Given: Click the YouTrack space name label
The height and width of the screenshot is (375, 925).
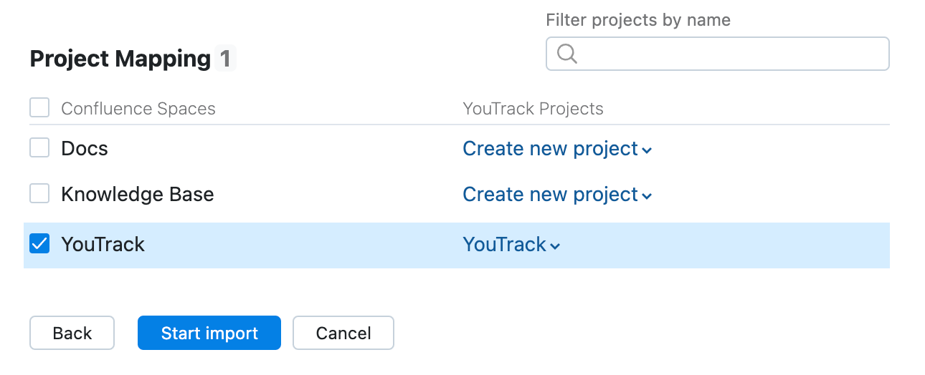Looking at the screenshot, I should [x=103, y=245].
